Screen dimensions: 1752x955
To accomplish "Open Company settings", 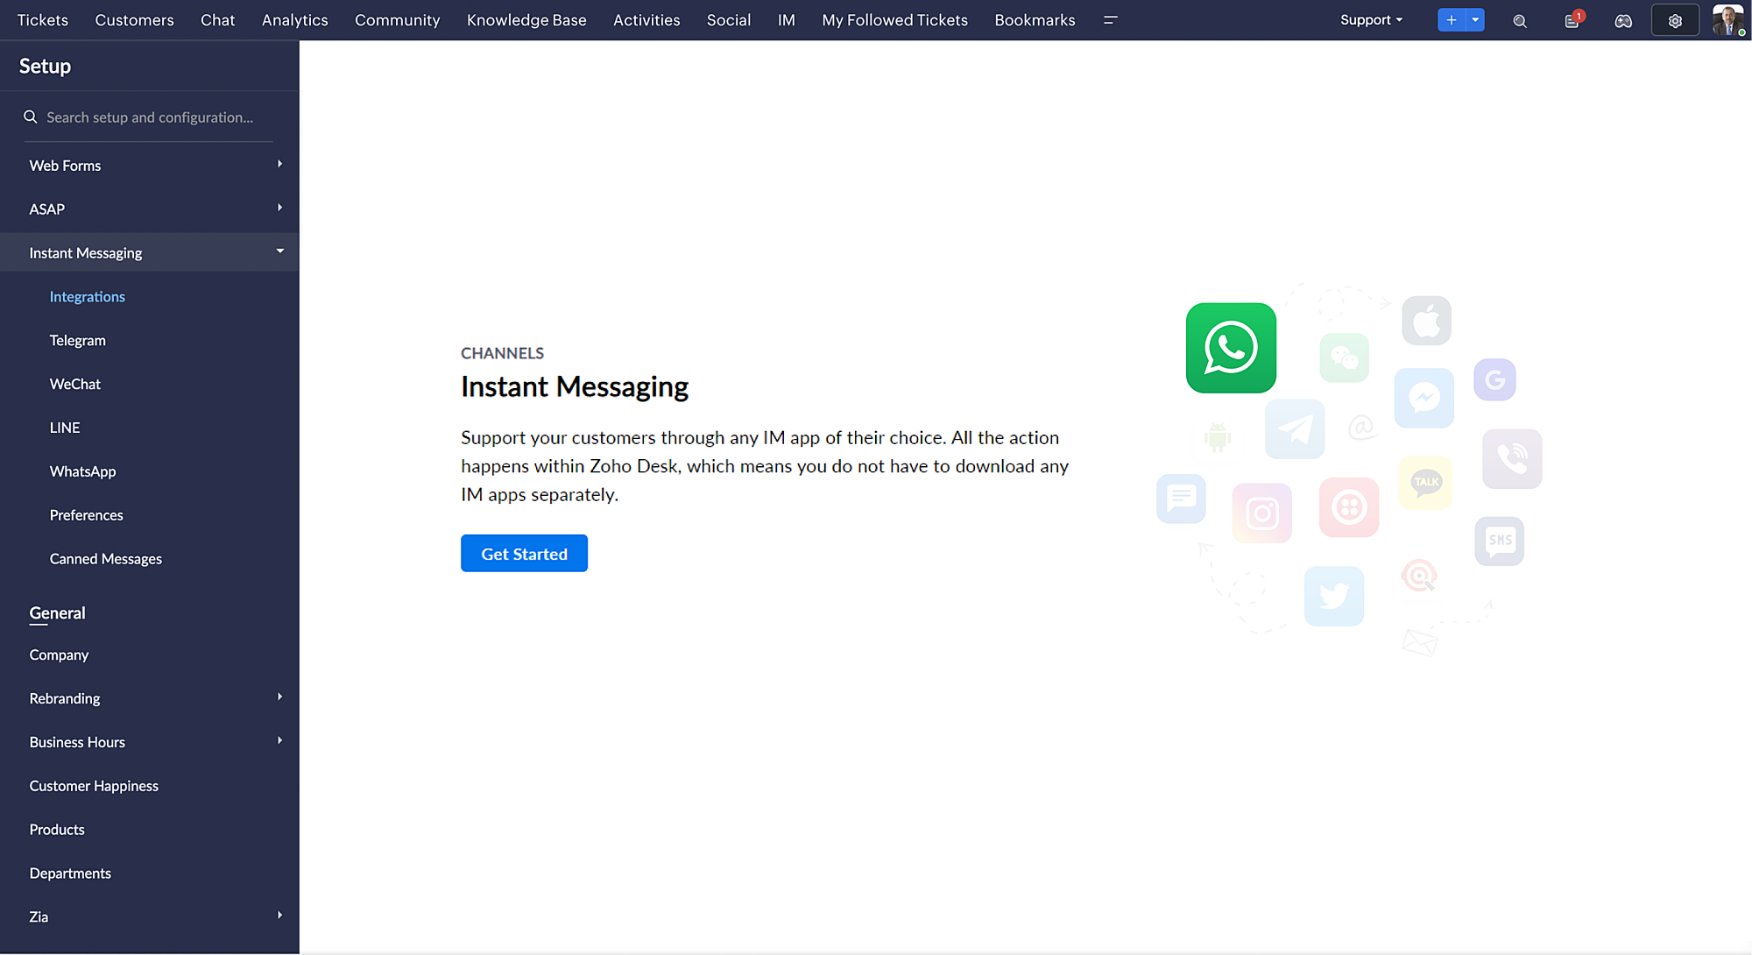I will pyautogui.click(x=60, y=655).
